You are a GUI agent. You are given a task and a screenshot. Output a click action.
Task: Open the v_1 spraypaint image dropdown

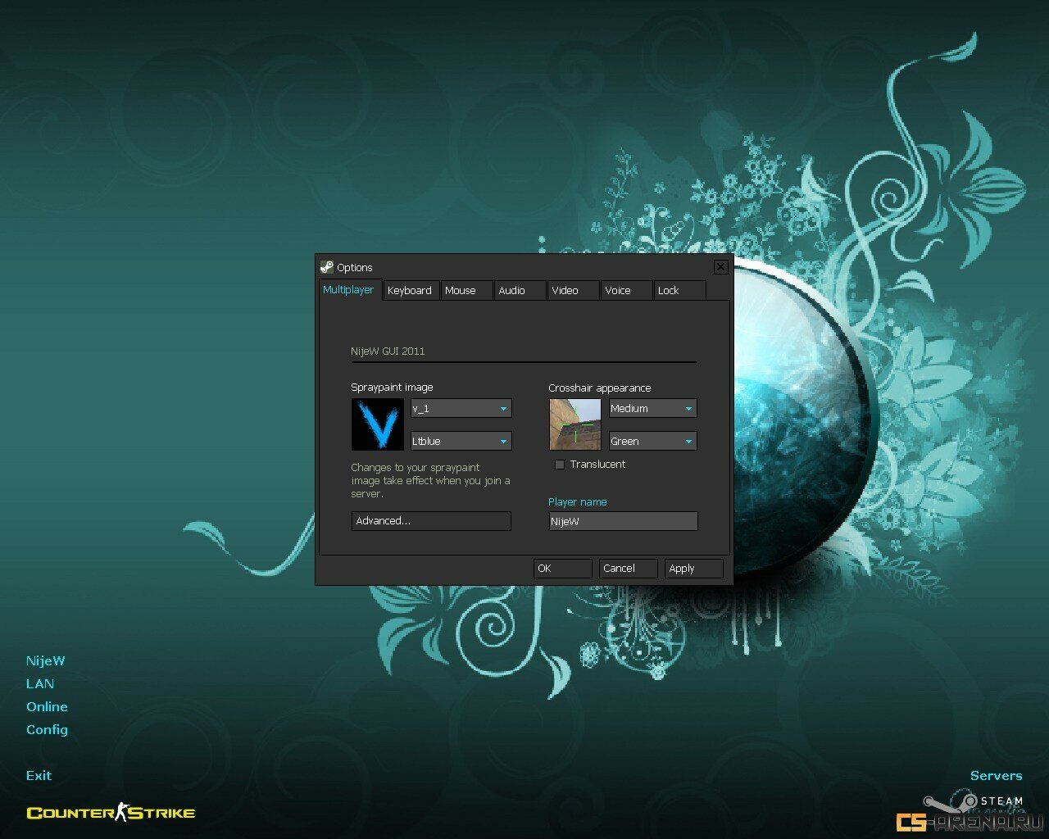pos(461,408)
